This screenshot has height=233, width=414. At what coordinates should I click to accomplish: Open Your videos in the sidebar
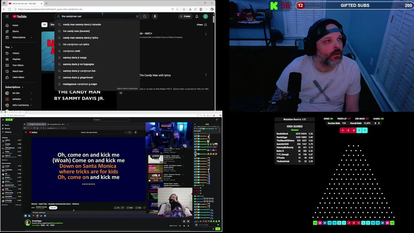click(18, 65)
